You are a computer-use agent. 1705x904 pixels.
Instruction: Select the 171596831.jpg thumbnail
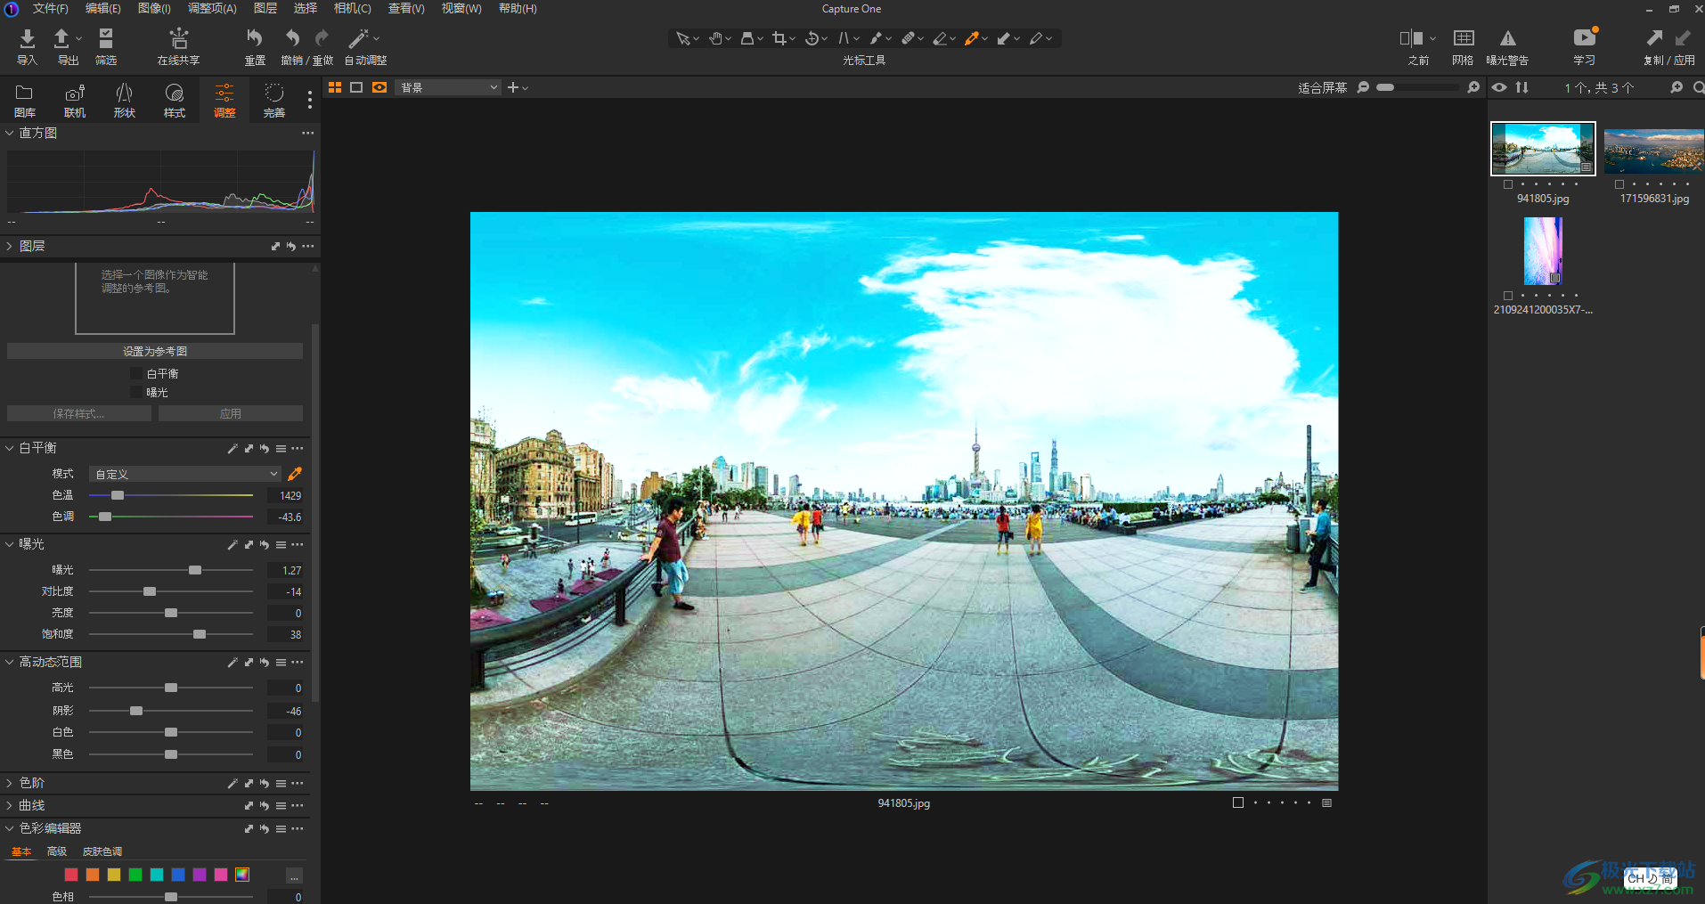(1653, 151)
